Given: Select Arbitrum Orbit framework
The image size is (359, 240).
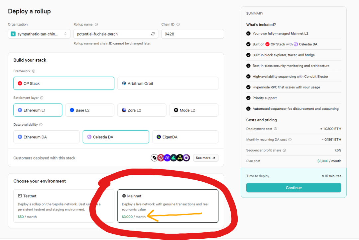Looking at the screenshot, I should pos(168,84).
